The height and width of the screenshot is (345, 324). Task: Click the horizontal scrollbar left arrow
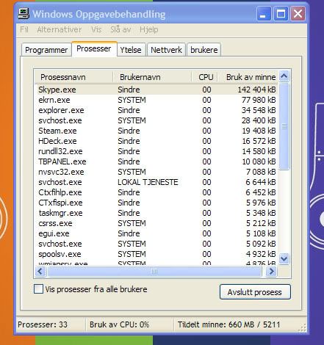point(40,272)
